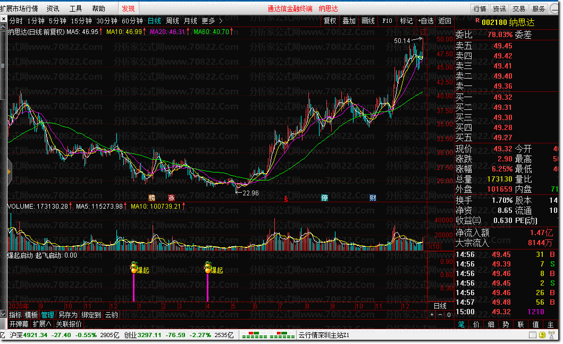Select the 60分钟 period
The height and width of the screenshot is (344, 563).
click(x=132, y=21)
